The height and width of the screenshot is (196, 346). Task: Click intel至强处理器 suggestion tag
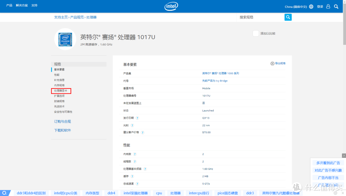pyautogui.click(x=136, y=193)
